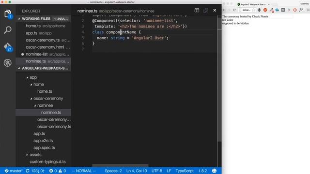Image resolution: width=310 pixels, height=174 pixels.
Task: Open the Debug view in the activity bar
Action: (8, 63)
